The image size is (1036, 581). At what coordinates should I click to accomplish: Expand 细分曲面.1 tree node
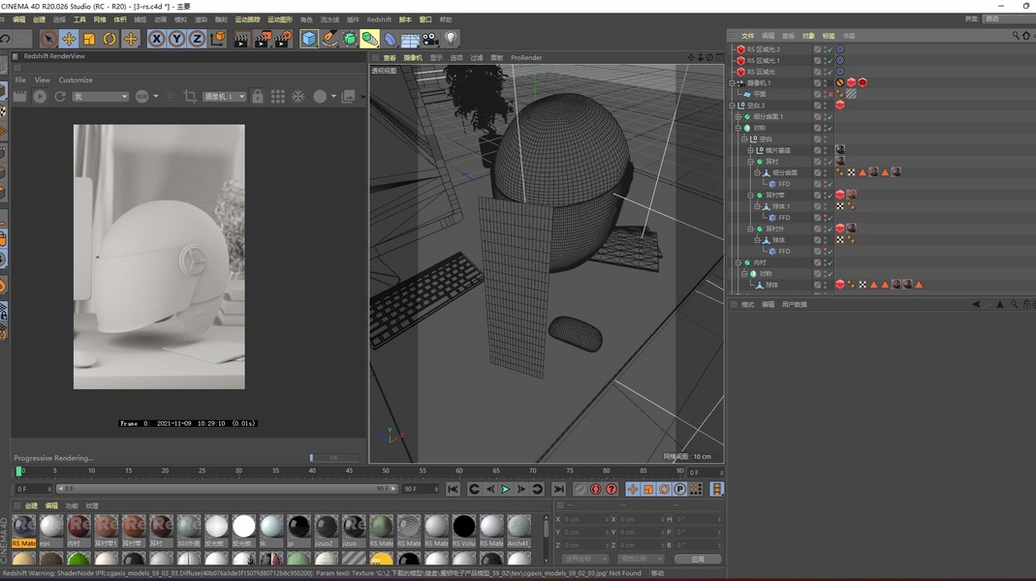coord(738,117)
